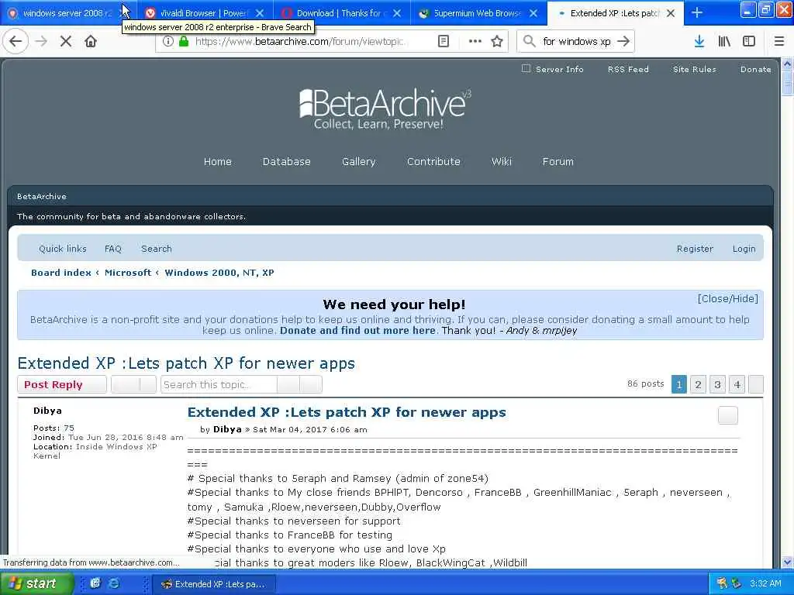Open a new tab
This screenshot has width=794, height=595.
click(697, 12)
